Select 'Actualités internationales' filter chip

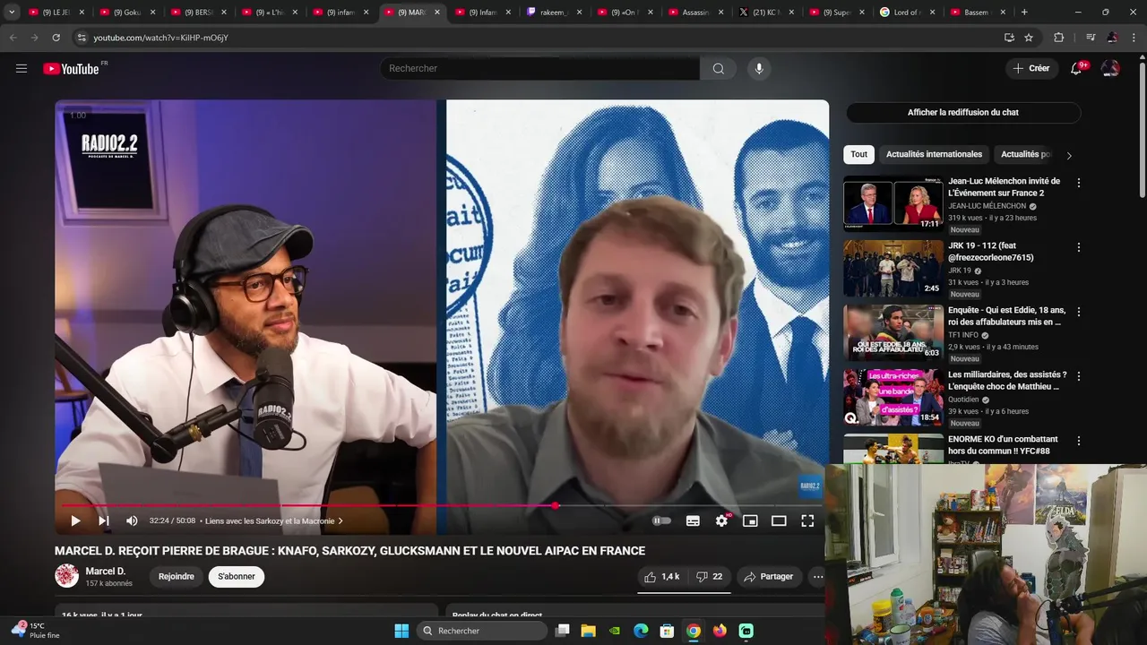934,154
